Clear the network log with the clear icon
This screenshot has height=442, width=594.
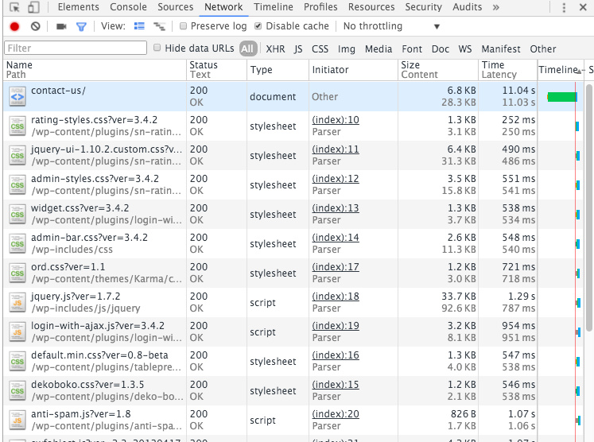tap(35, 26)
